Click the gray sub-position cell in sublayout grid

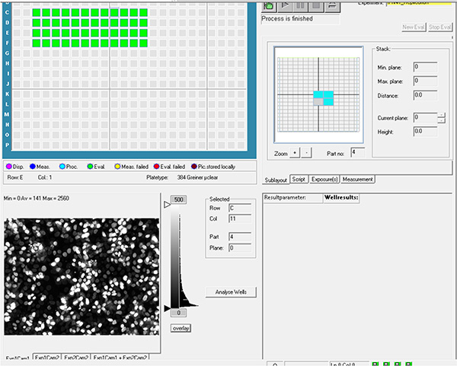[318, 101]
